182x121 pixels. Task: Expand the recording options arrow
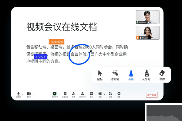pyautogui.click(x=104, y=95)
